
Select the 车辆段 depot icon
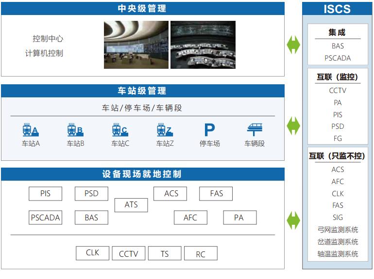click(x=255, y=130)
